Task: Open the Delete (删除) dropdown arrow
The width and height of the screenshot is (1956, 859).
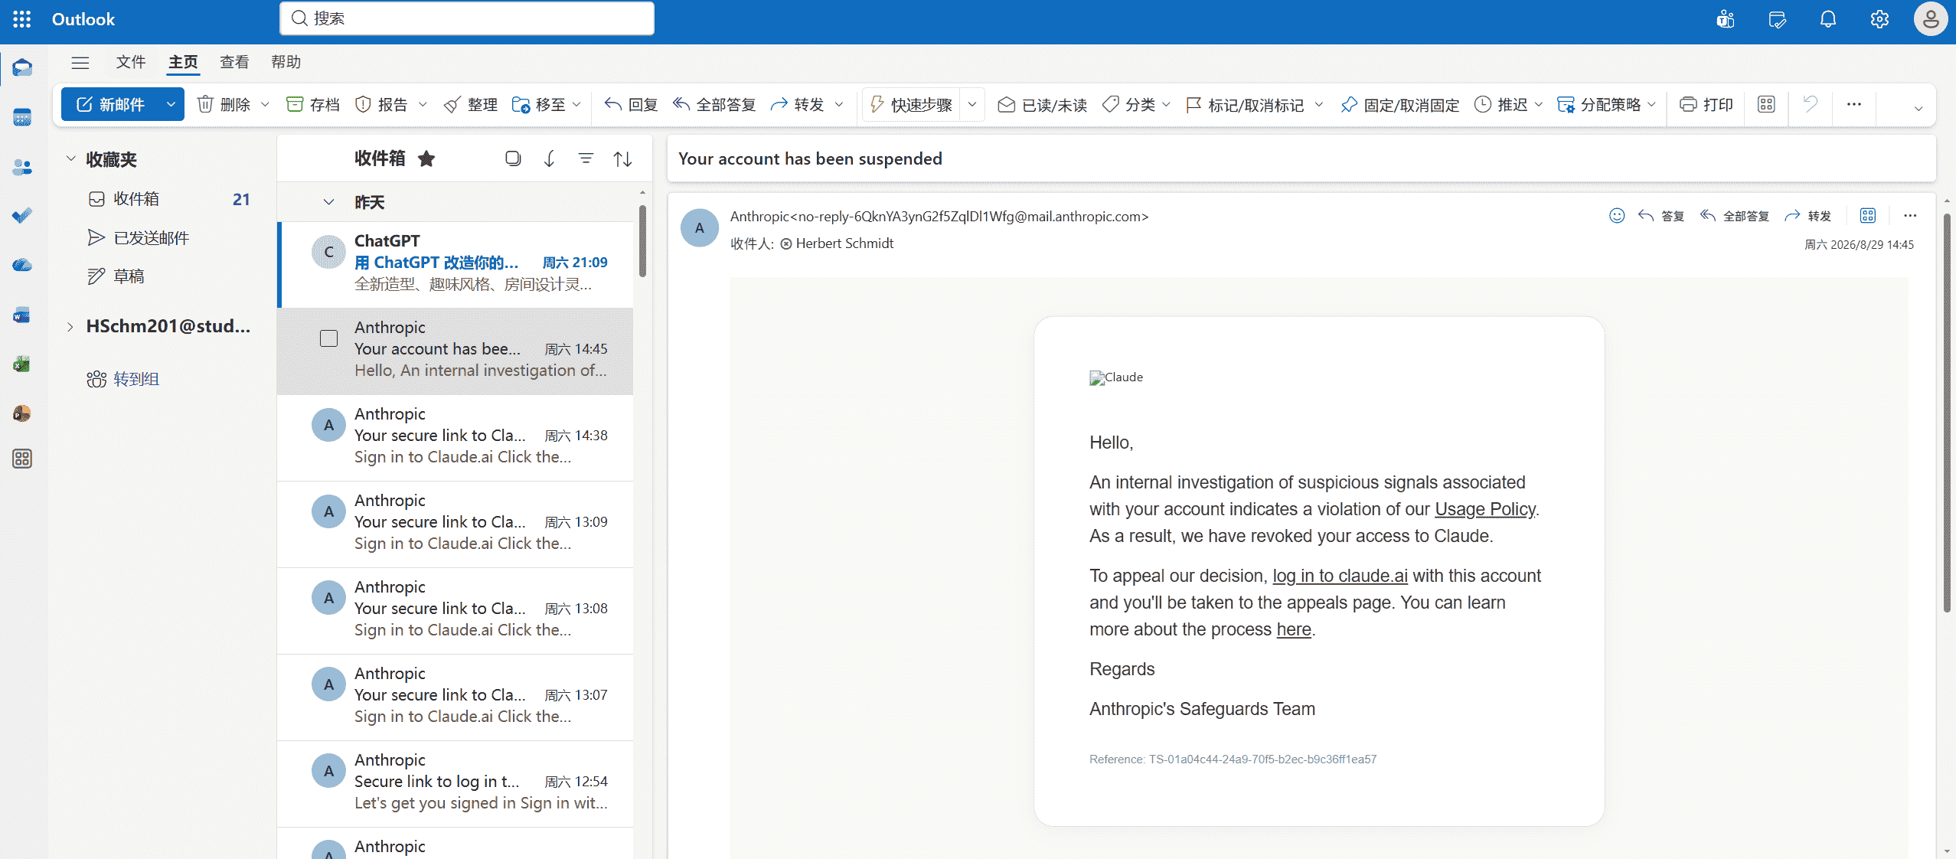Action: pos(265,104)
